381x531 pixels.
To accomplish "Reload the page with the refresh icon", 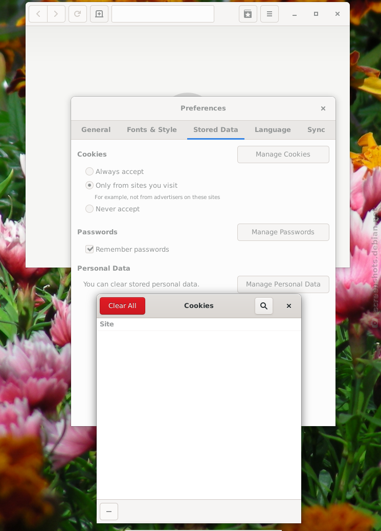I will 78,14.
